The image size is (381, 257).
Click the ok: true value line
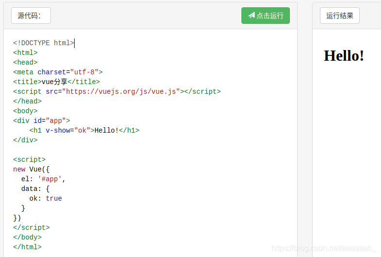(46, 198)
